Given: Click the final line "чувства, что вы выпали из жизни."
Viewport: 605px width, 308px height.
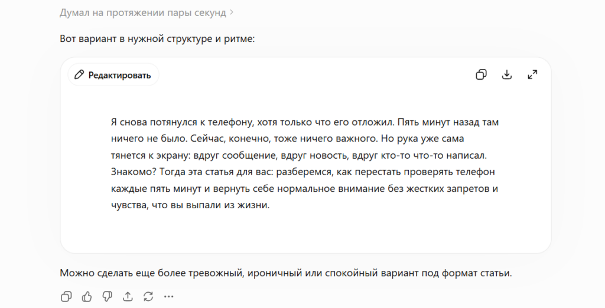Looking at the screenshot, I should pyautogui.click(x=190, y=205).
